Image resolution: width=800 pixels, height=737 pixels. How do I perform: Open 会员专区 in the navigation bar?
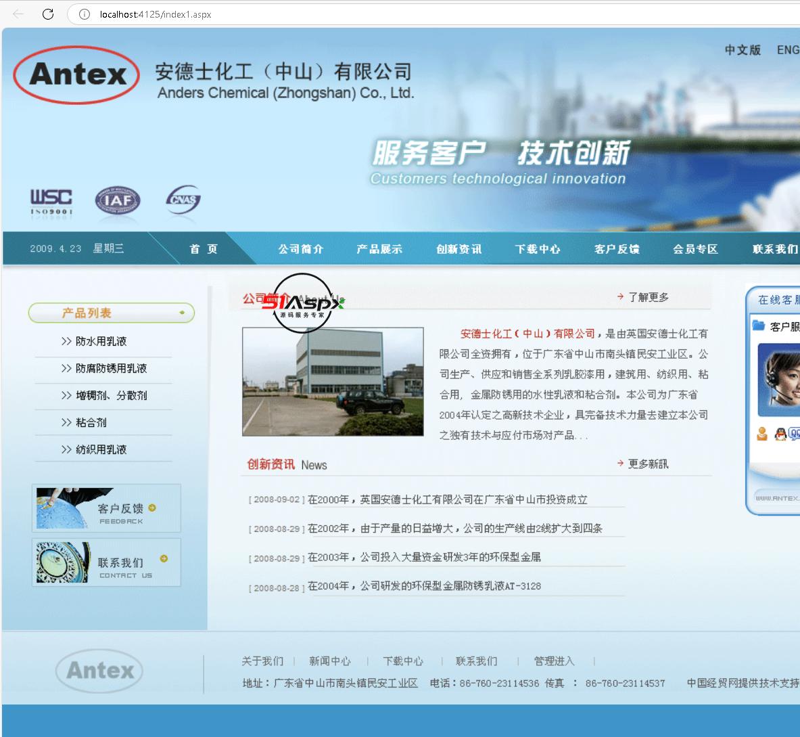[x=695, y=249]
